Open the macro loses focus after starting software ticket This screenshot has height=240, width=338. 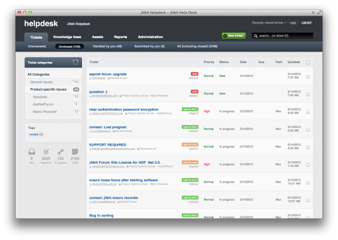coord(123,180)
